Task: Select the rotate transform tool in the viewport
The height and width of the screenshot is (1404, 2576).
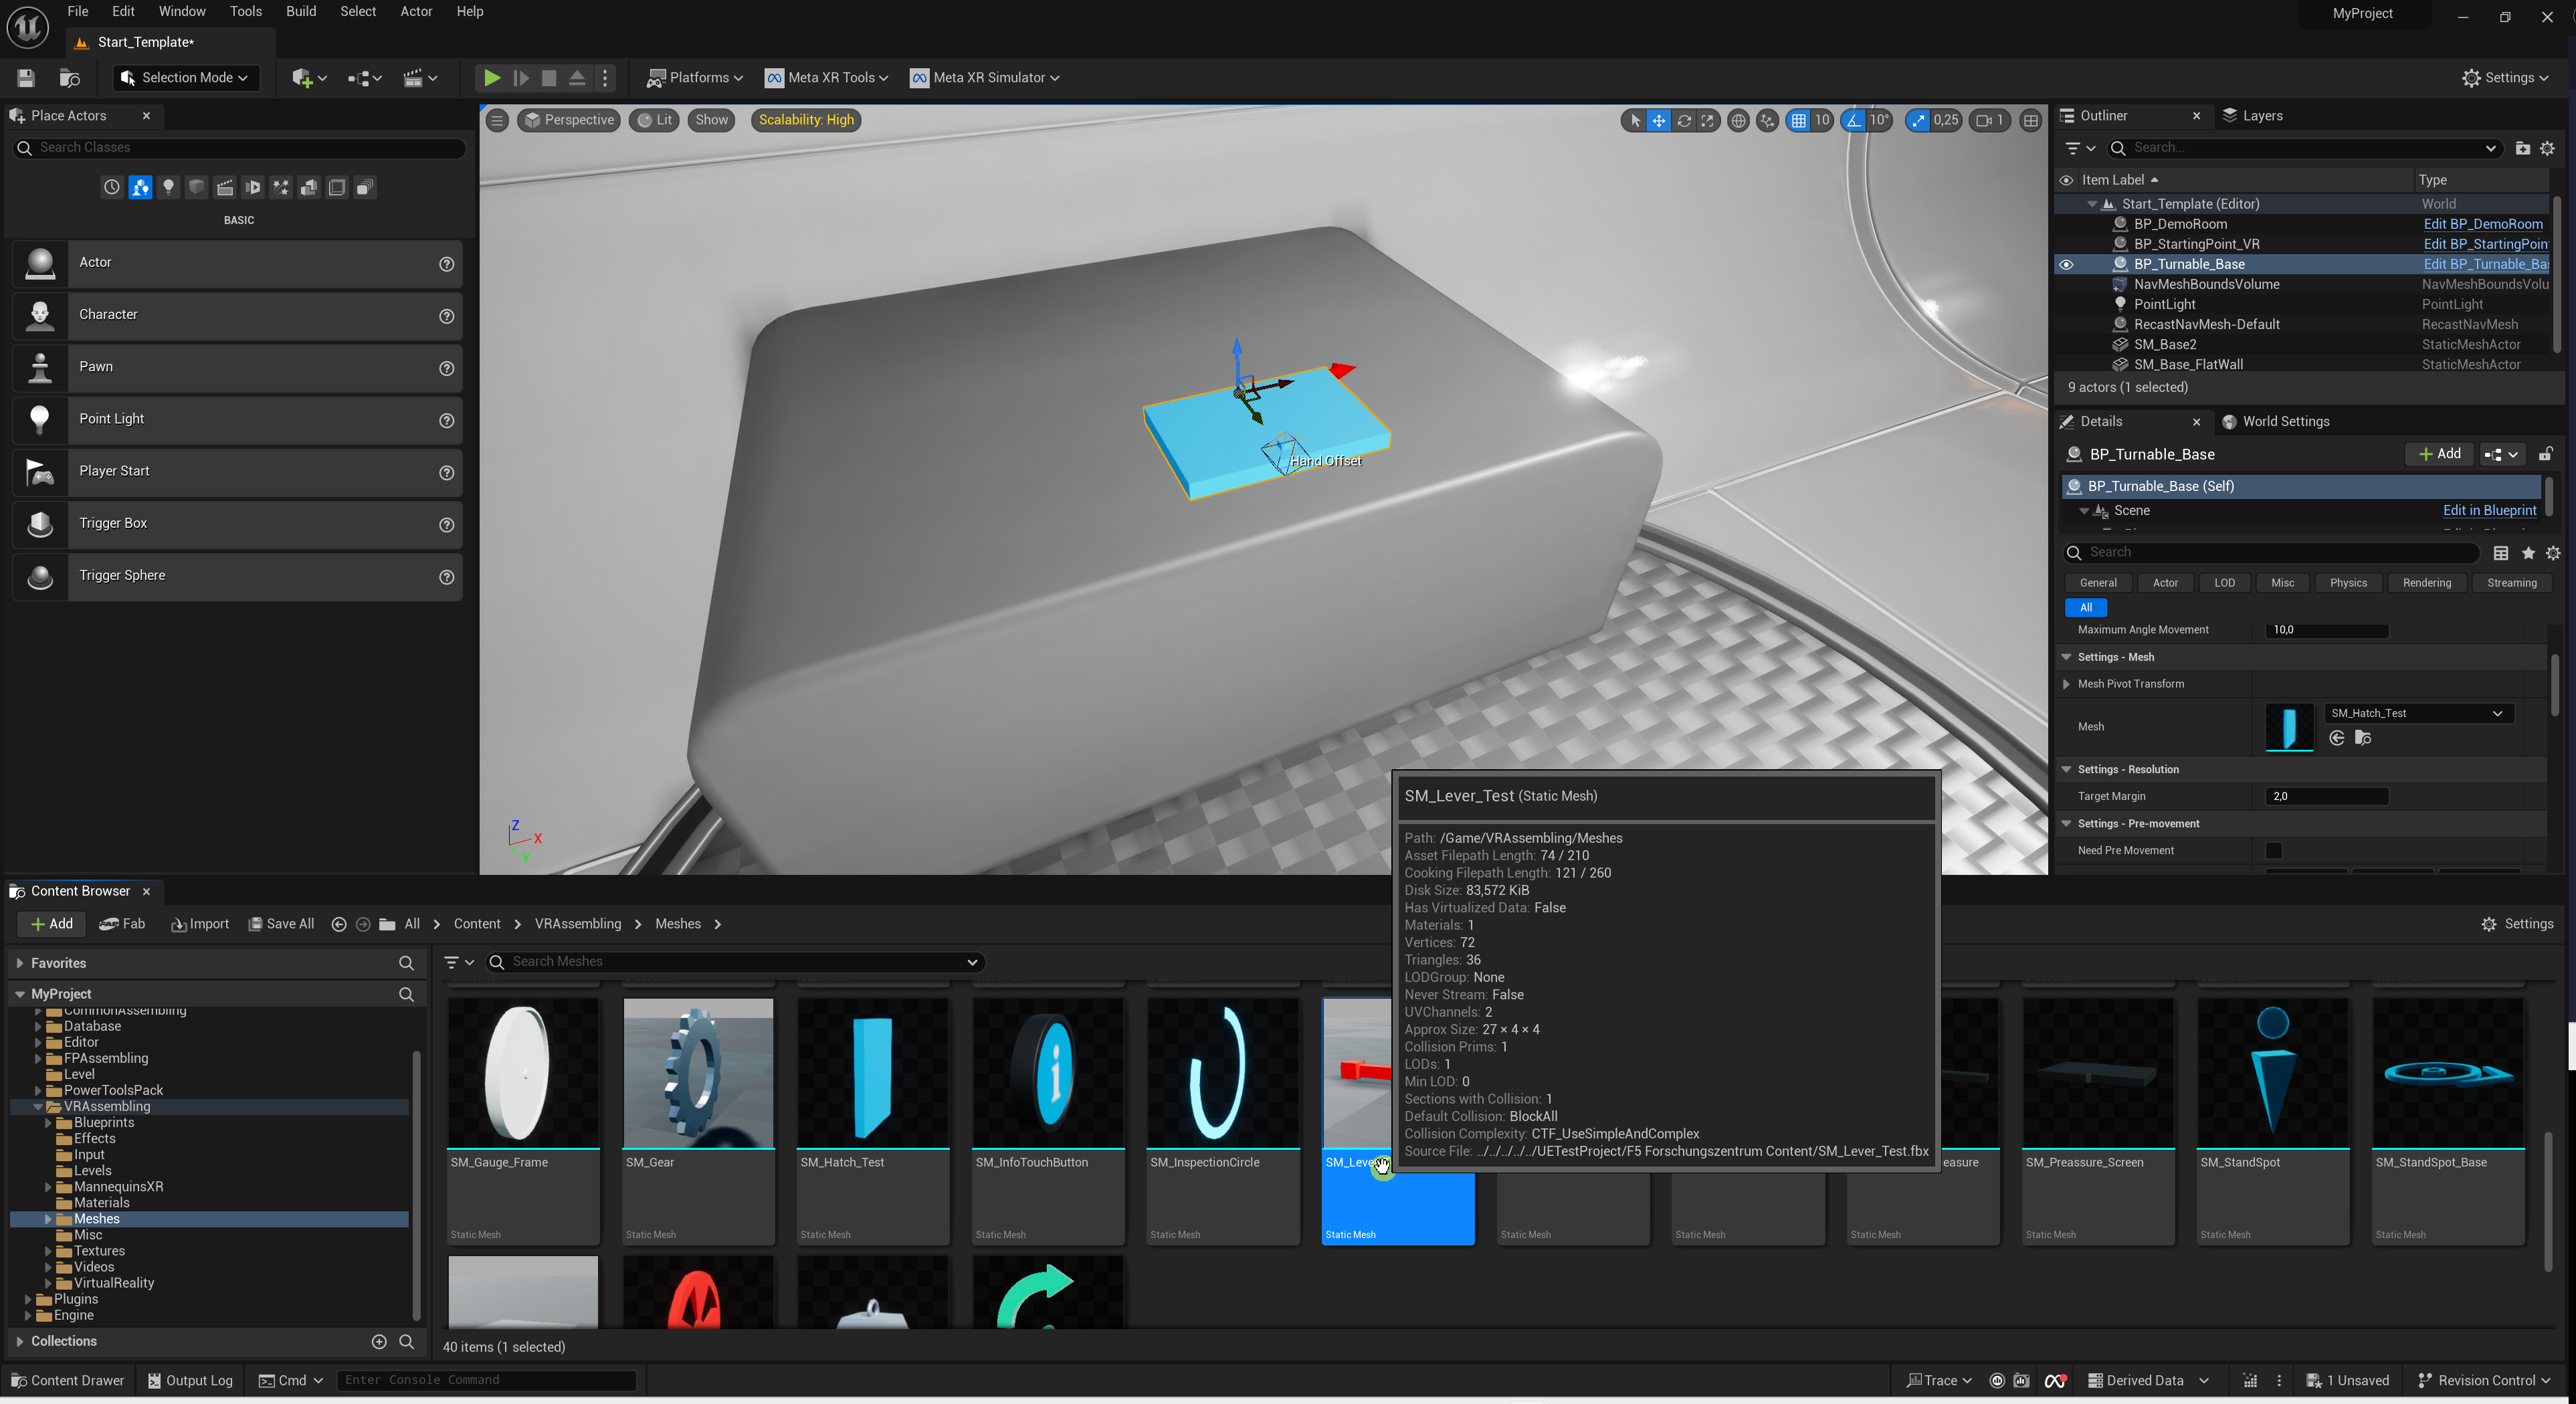Action: click(x=1684, y=120)
